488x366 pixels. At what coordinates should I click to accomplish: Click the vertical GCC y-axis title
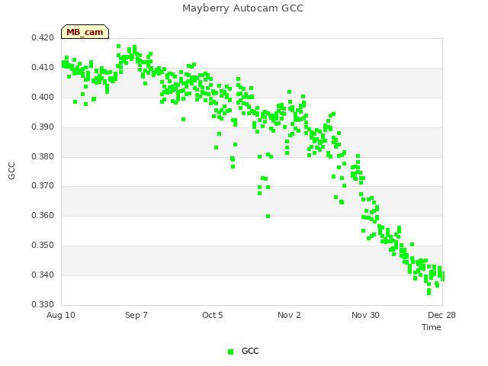tap(11, 171)
